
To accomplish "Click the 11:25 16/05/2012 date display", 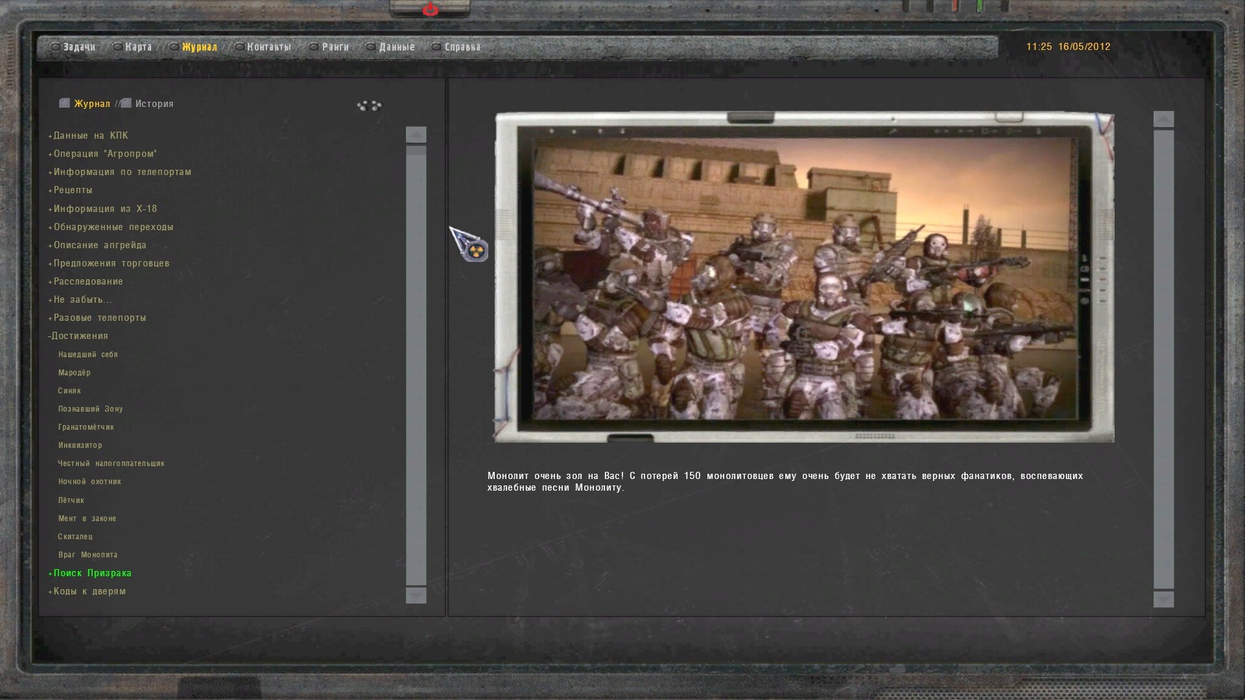I will pyautogui.click(x=1068, y=47).
